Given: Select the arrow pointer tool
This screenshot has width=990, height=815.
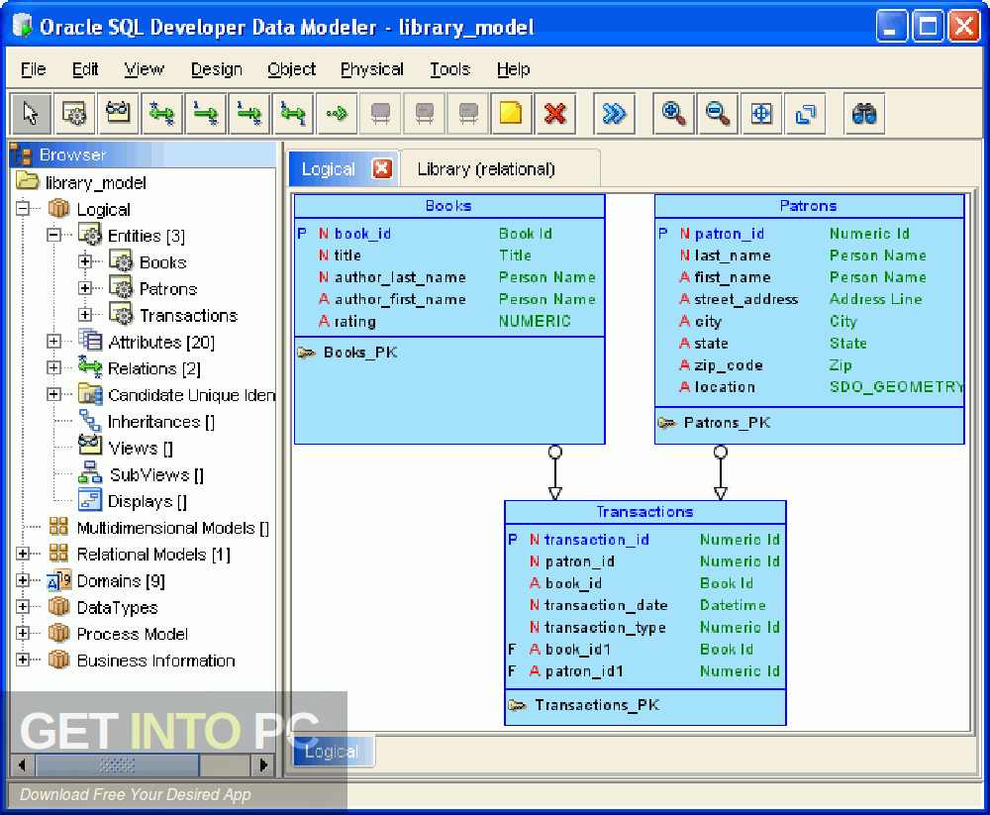Looking at the screenshot, I should click(31, 114).
